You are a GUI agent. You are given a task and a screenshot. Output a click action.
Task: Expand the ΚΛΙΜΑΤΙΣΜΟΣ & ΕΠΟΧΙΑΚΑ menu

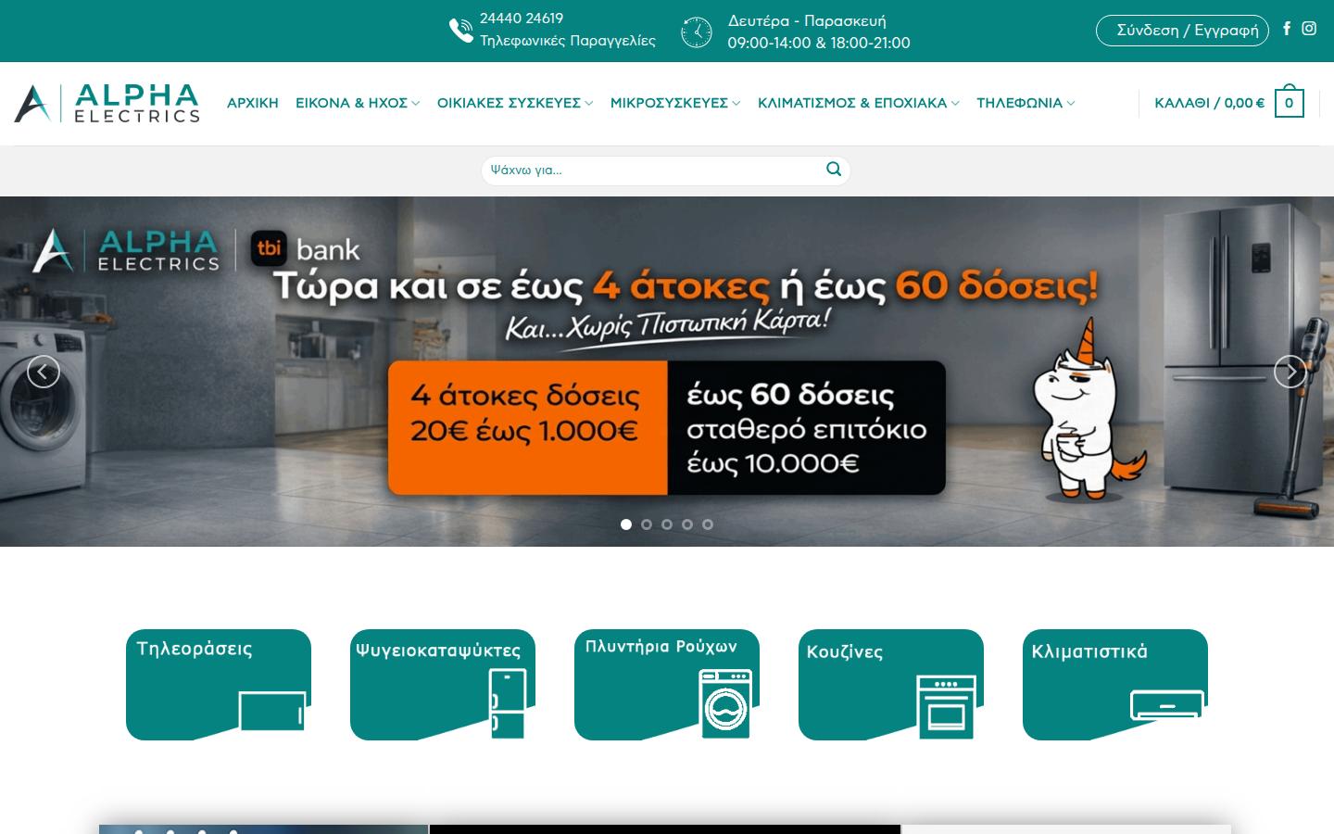[859, 103]
